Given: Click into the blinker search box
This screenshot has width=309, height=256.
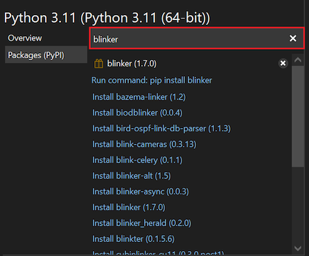Looking at the screenshot, I should coord(188,39).
